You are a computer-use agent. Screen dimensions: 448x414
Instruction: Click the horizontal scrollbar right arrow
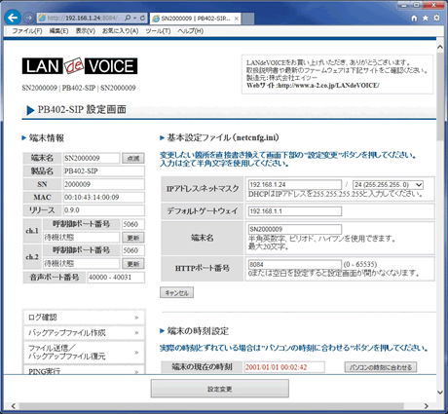426,406
